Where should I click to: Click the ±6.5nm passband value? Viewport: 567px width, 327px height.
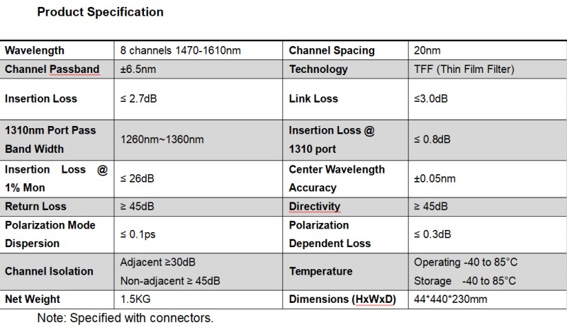pyautogui.click(x=140, y=69)
